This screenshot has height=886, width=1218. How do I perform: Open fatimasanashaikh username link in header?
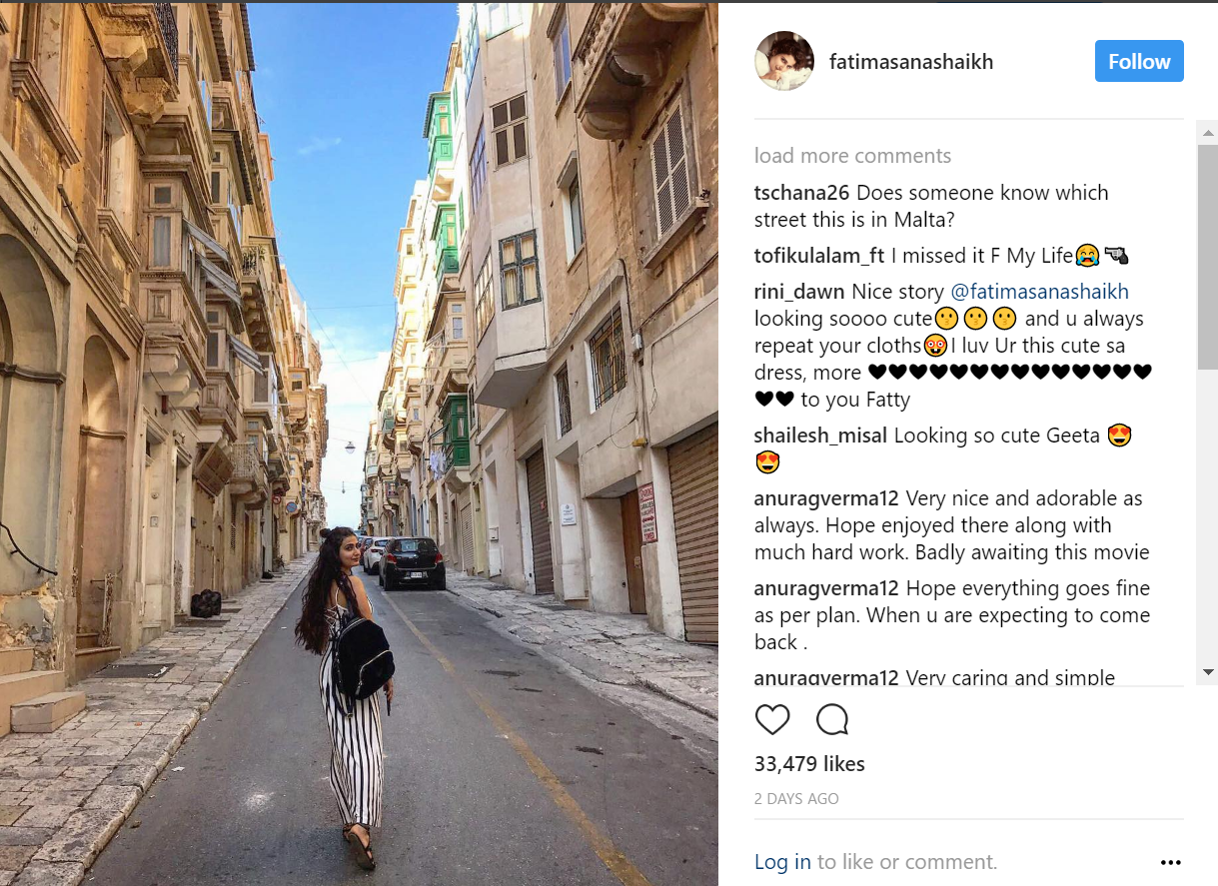(x=911, y=62)
